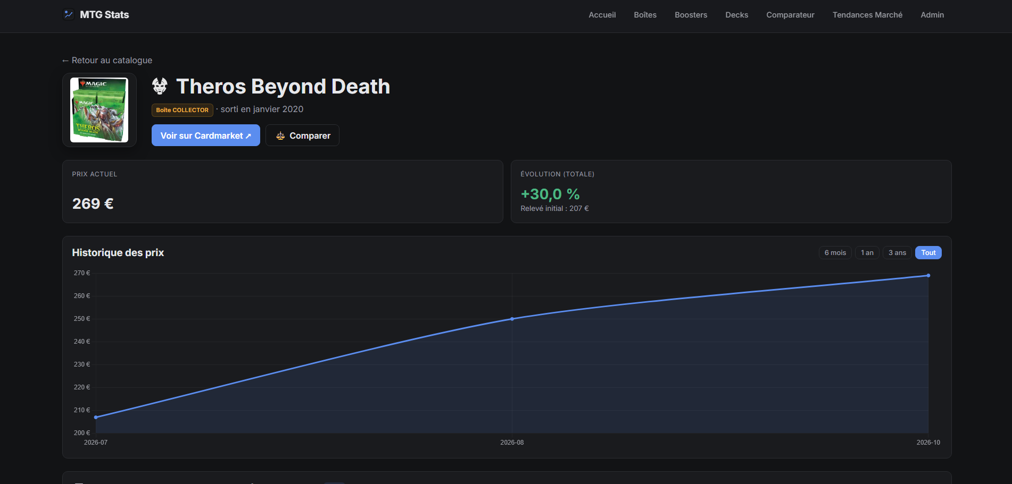Click the MTG Stats logo icon
This screenshot has height=484, width=1012.
click(x=68, y=14)
